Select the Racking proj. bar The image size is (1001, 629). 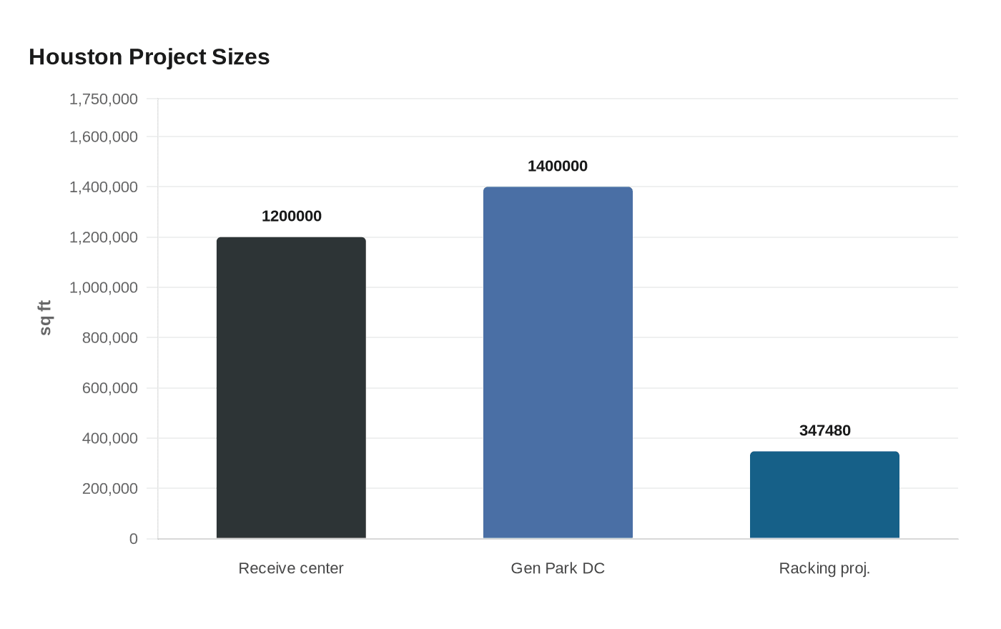point(824,493)
